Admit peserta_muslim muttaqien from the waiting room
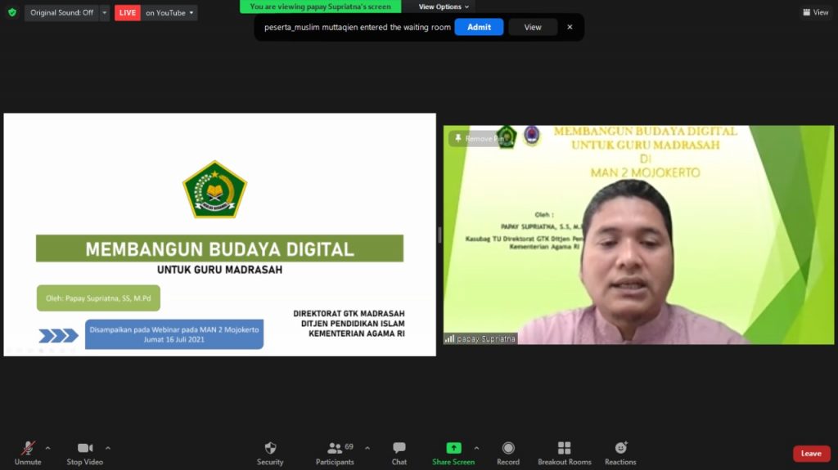Viewport: 838px width, 470px height. (x=479, y=27)
